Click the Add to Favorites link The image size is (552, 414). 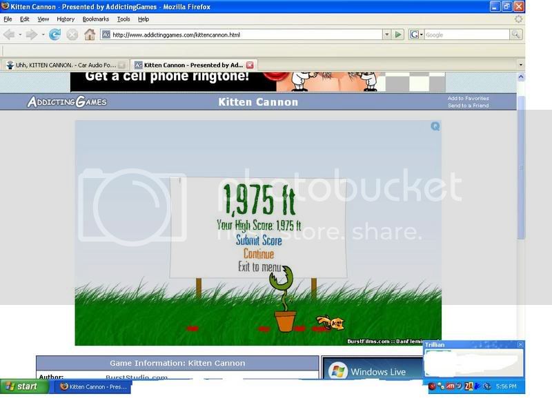pos(469,98)
